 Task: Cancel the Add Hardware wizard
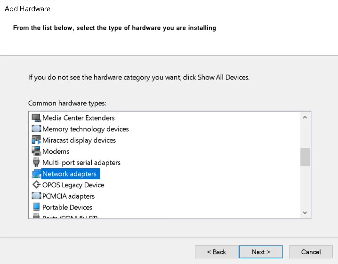[311, 252]
